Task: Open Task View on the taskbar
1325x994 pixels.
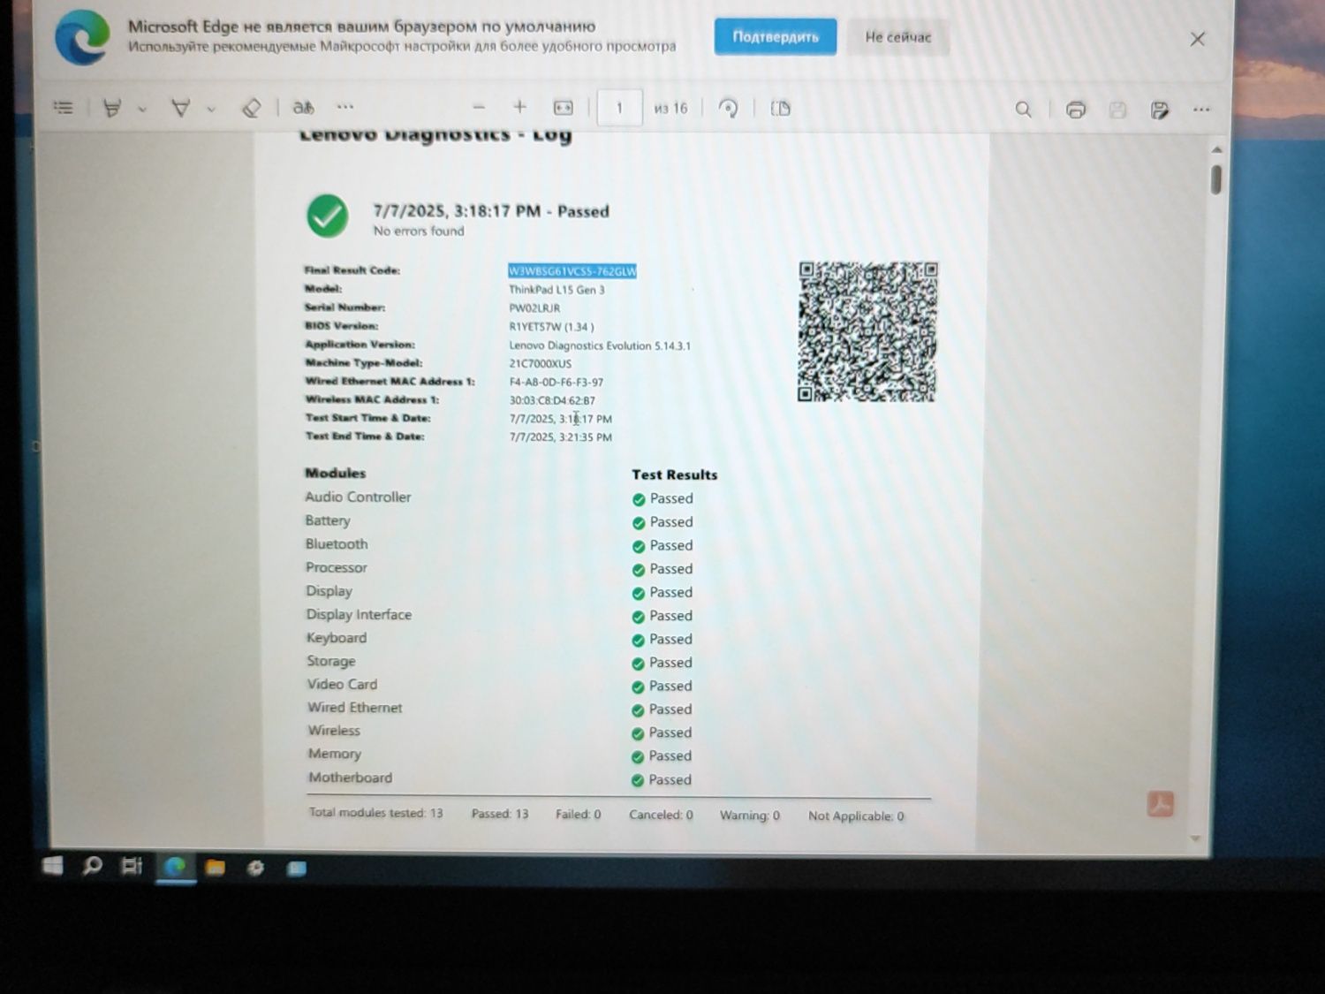Action: [x=132, y=866]
